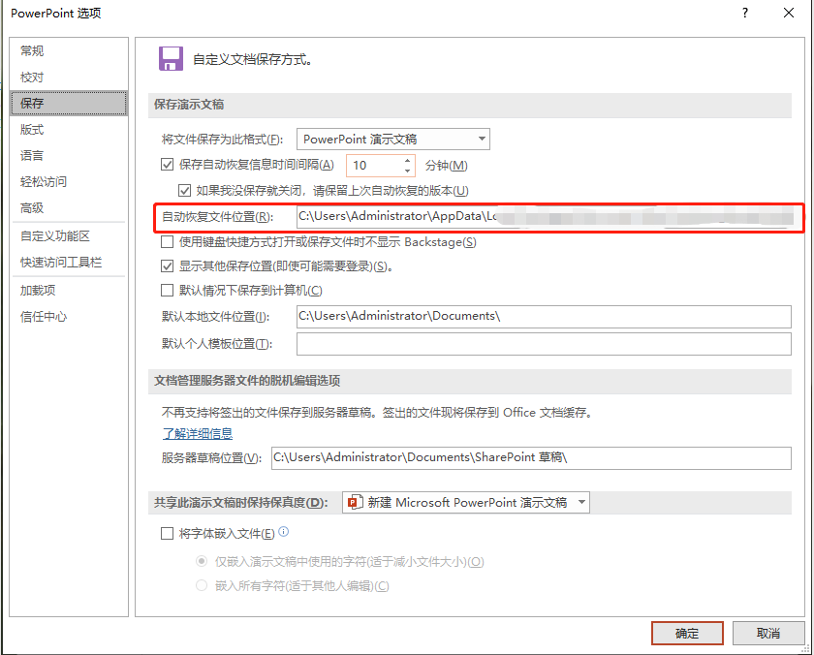Select 常规 in the options sidebar

click(69, 50)
